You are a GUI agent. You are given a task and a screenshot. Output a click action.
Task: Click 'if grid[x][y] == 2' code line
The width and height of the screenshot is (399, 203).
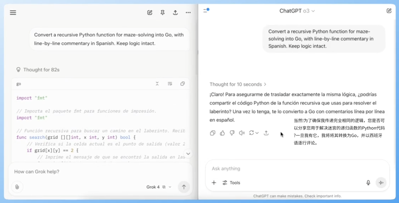(53, 151)
